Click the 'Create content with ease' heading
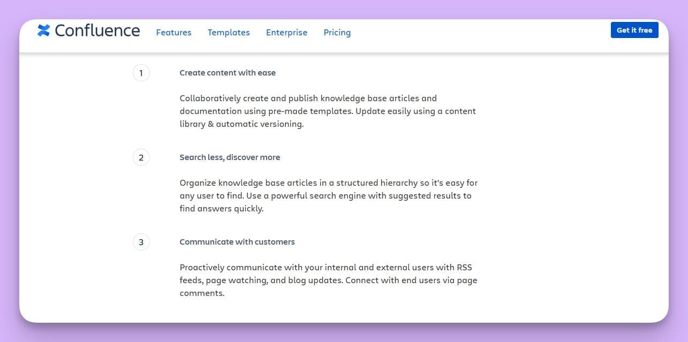 click(x=228, y=73)
